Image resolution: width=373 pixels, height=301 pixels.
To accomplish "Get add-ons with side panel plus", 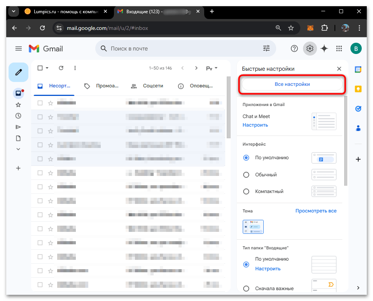I will point(358,159).
